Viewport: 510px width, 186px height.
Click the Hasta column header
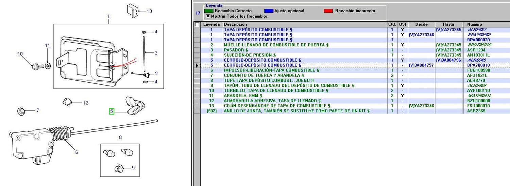(x=448, y=24)
